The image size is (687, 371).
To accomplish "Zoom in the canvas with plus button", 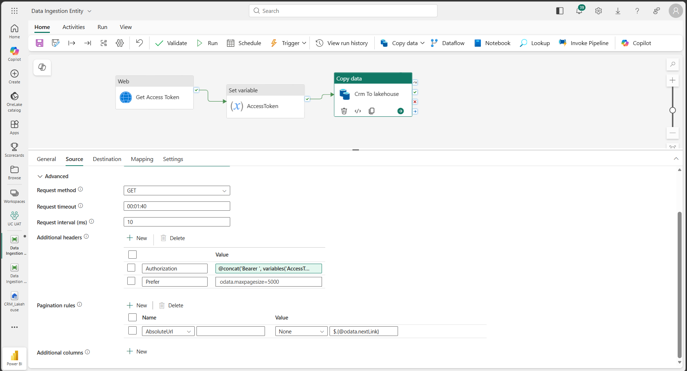I will click(673, 80).
